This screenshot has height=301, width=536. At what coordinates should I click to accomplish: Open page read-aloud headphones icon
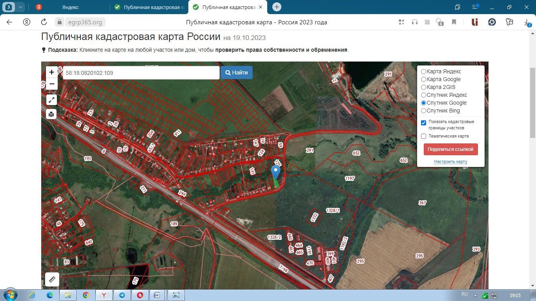415,22
